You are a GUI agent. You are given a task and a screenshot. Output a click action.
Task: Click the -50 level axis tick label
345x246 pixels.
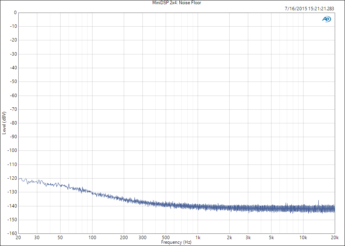pyautogui.click(x=13, y=81)
